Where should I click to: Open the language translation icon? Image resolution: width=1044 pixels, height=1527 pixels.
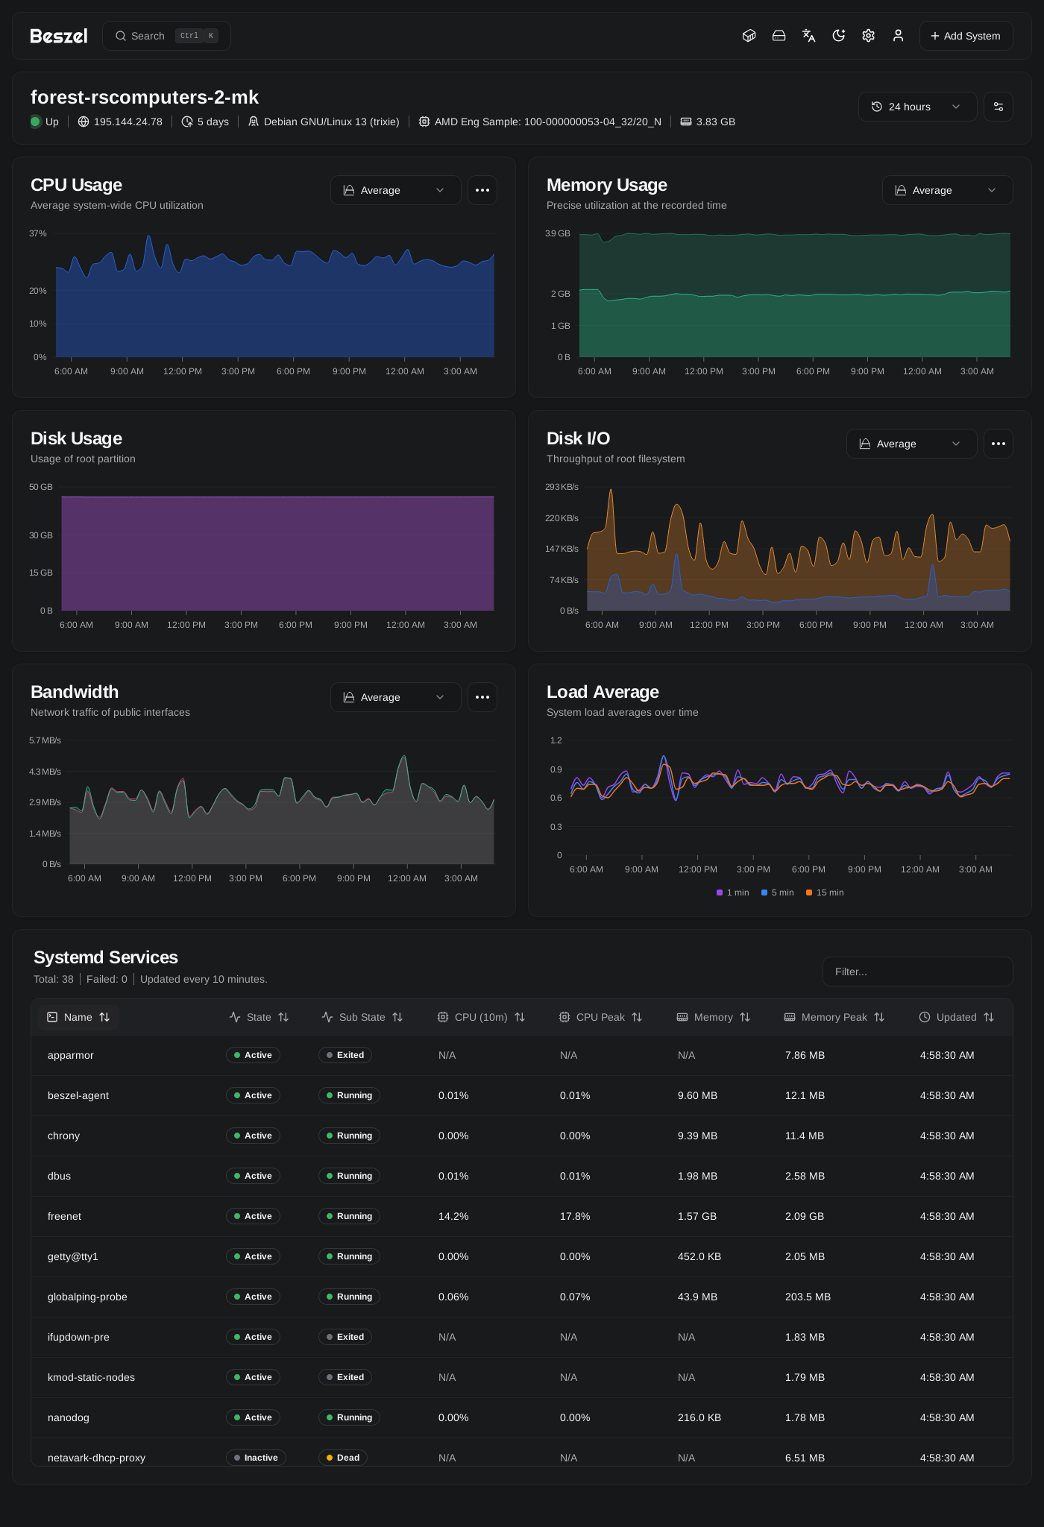click(809, 36)
